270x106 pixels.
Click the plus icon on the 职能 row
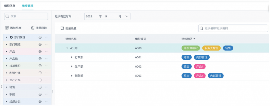pos(40,94)
